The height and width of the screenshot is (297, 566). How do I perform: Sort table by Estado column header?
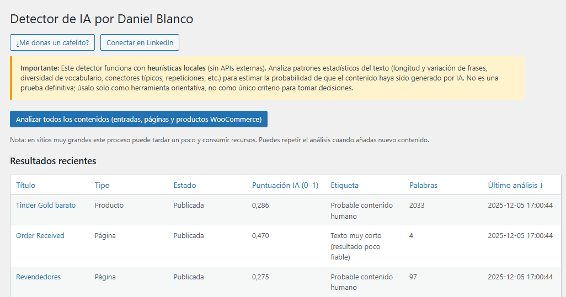click(185, 185)
